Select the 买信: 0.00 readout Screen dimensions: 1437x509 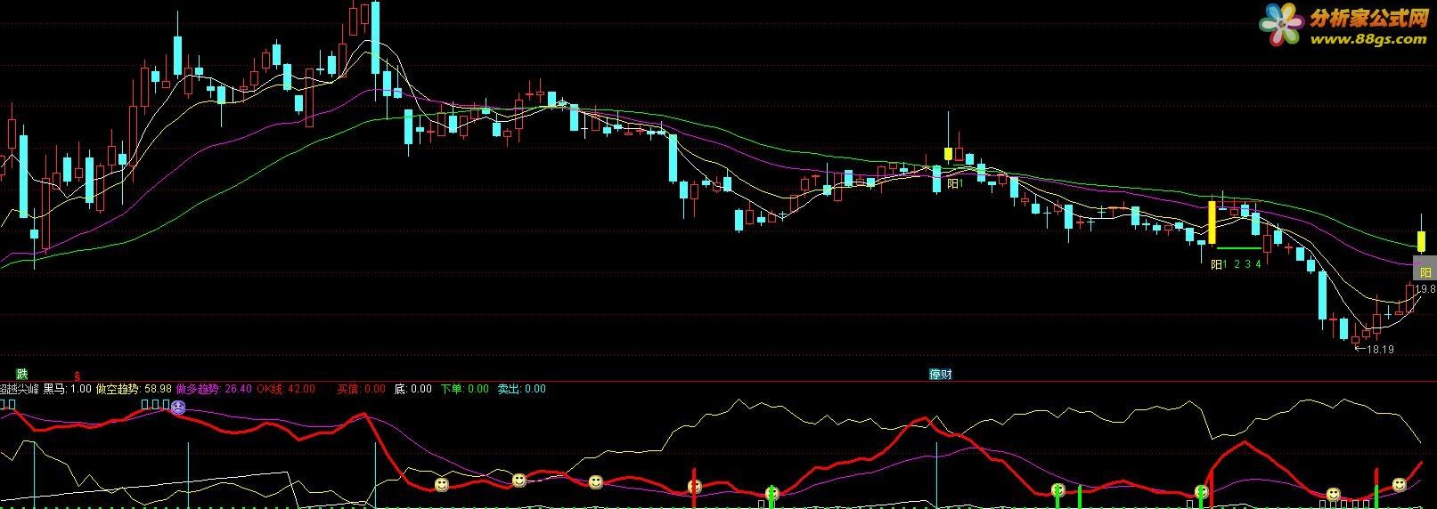point(361,389)
